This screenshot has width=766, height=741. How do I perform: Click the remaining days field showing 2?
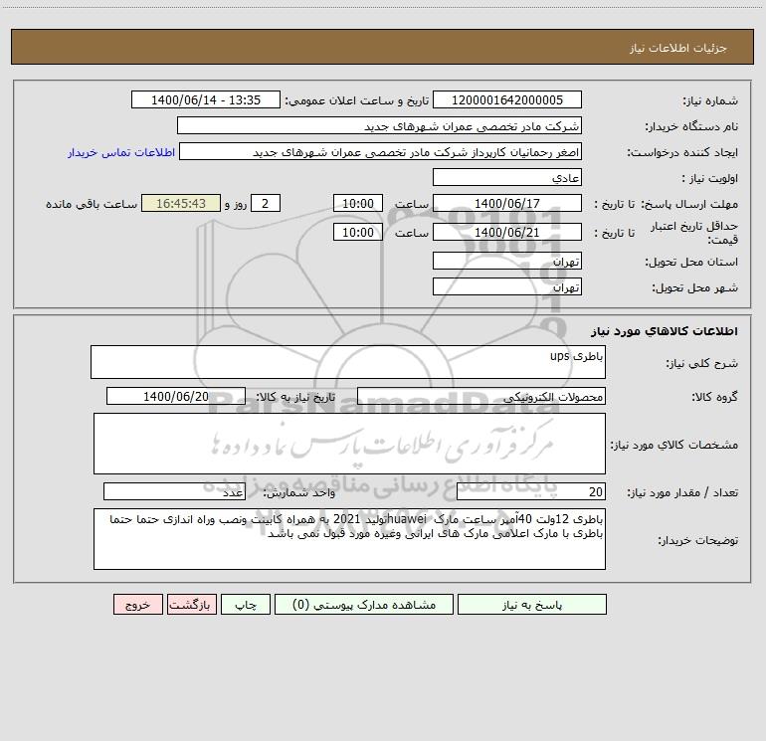[266, 203]
